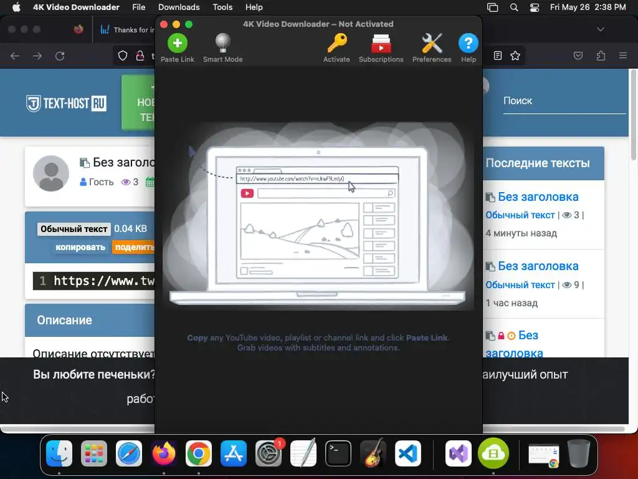Screen dimensions: 638x479
Task: Click the Firefox site lock icon
Action: pyautogui.click(x=140, y=56)
